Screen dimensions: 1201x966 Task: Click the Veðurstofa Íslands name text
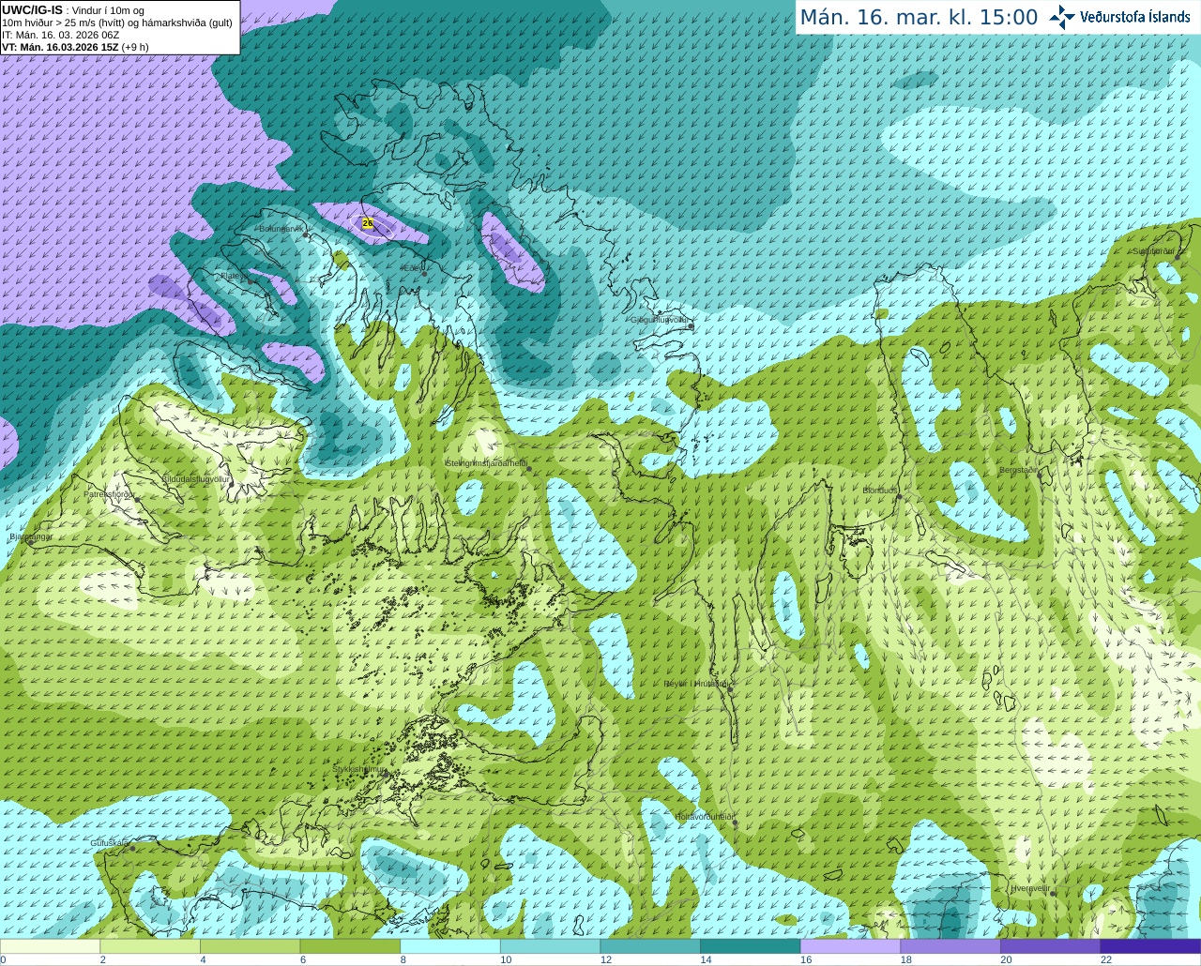1135,17
